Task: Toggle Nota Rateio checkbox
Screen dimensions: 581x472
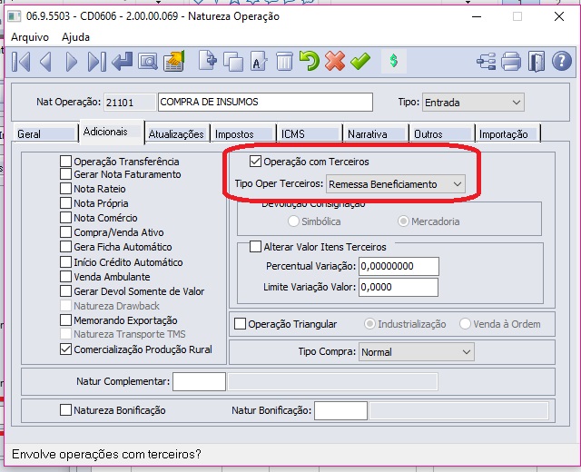Action: point(65,189)
